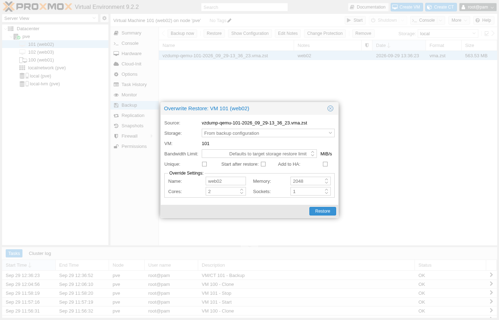This screenshot has height=320, width=499.
Task: Click the Proxmox logo
Action: [37, 7]
